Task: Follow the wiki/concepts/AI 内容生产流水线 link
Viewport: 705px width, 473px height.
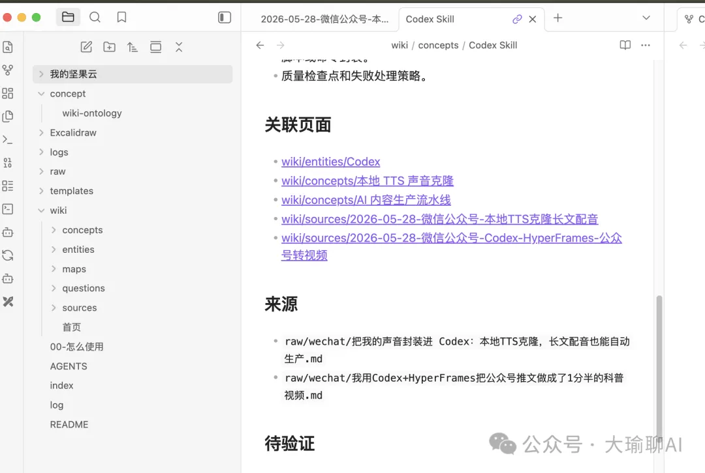Action: pos(366,200)
